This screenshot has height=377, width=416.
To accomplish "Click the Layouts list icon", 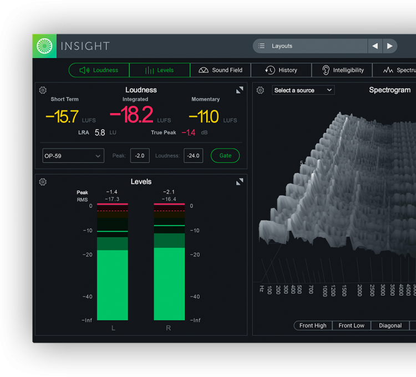I will tap(261, 46).
